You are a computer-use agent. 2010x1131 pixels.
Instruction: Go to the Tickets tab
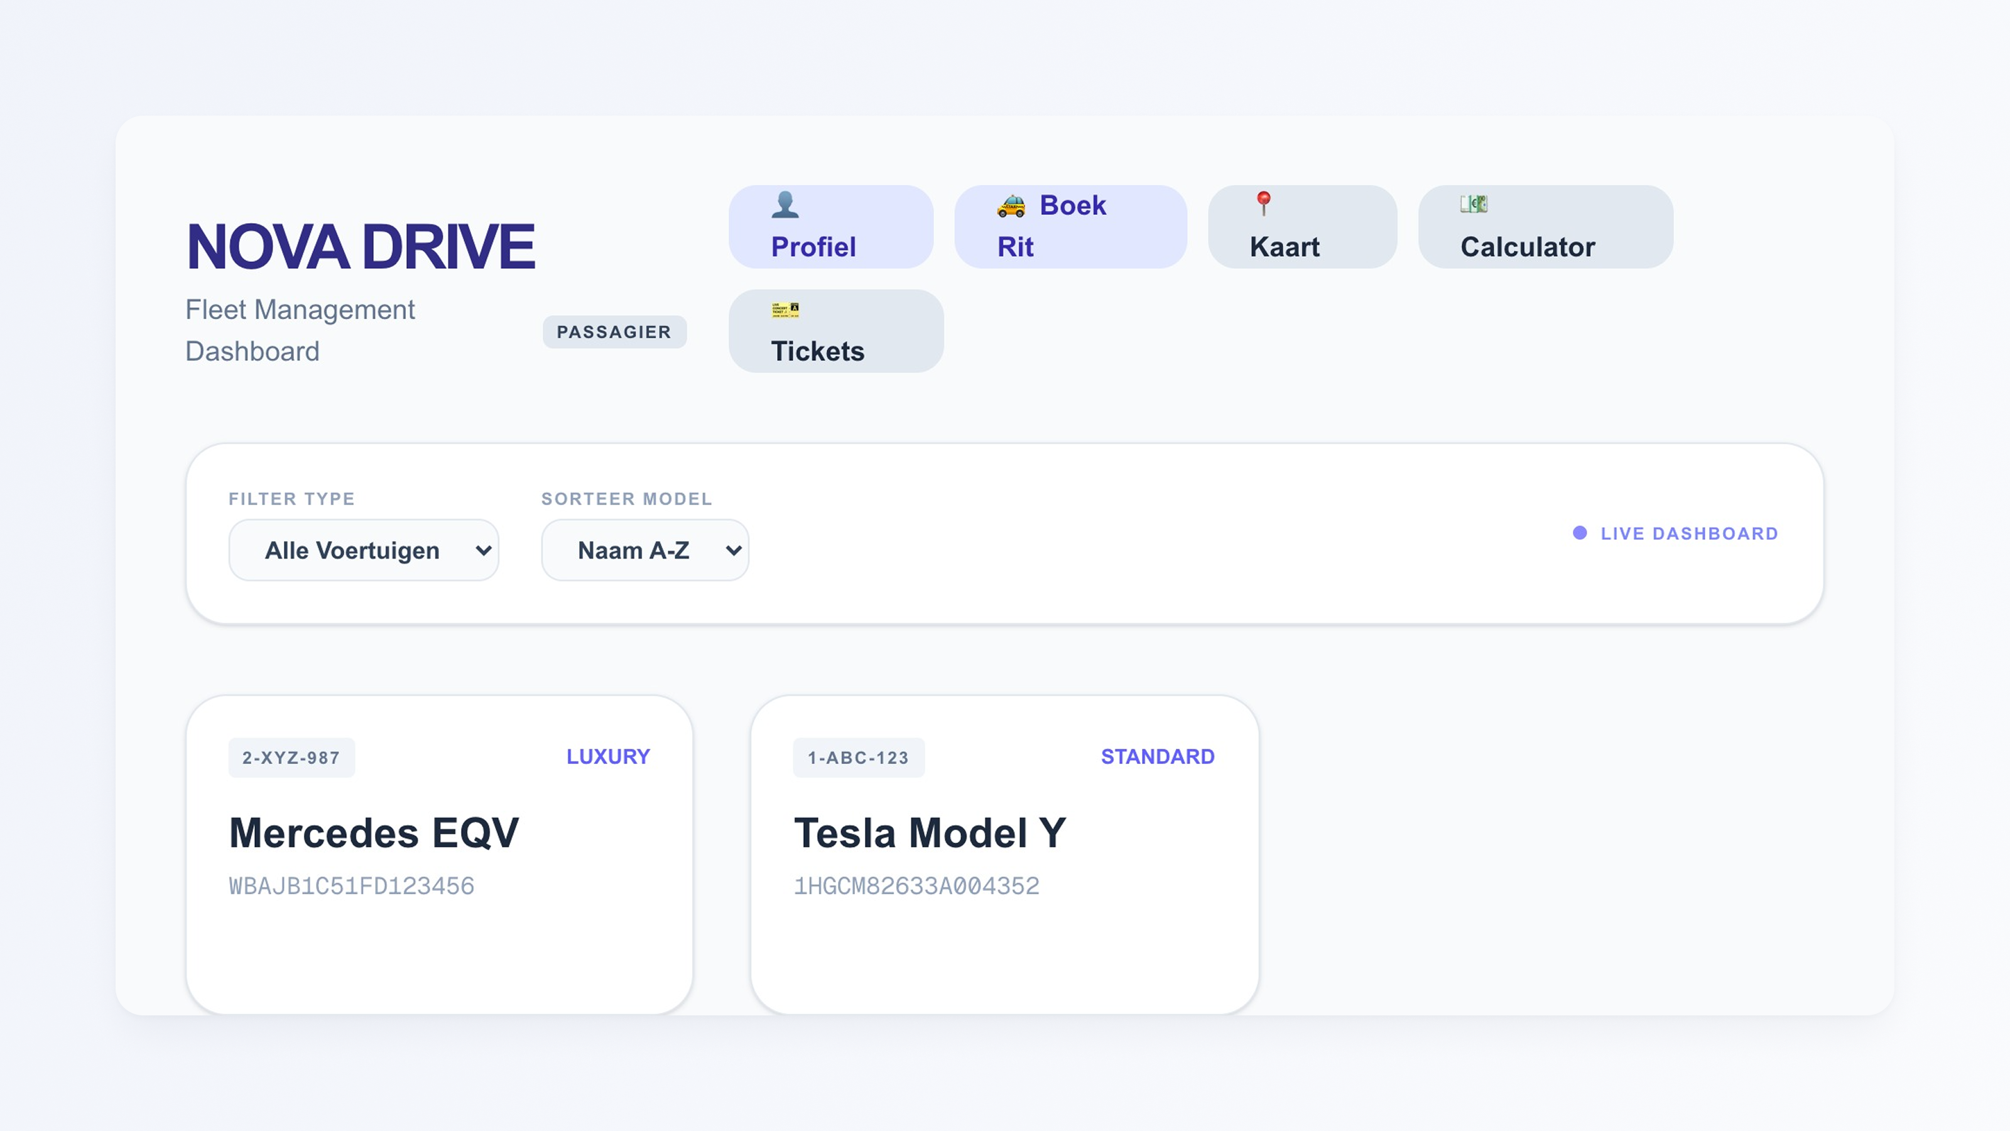click(x=835, y=331)
